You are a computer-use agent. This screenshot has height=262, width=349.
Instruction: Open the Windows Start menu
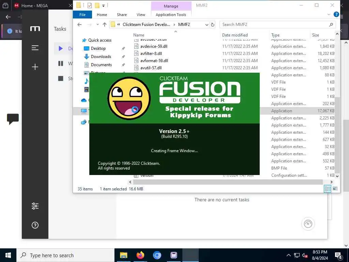click(x=8, y=255)
